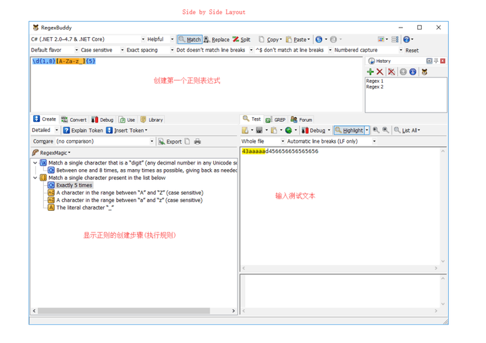Screen dimensions: 486x343
Task: Click the undo arrow icon in toolbar
Action: [319, 39]
